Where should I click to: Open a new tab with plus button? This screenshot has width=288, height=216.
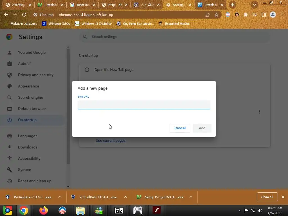(x=233, y=5)
